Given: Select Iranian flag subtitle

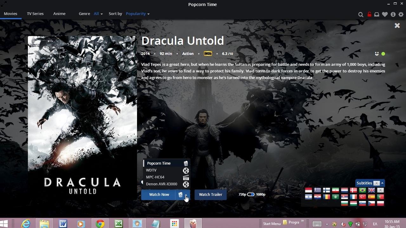Looking at the screenshot, I should pos(335,190).
